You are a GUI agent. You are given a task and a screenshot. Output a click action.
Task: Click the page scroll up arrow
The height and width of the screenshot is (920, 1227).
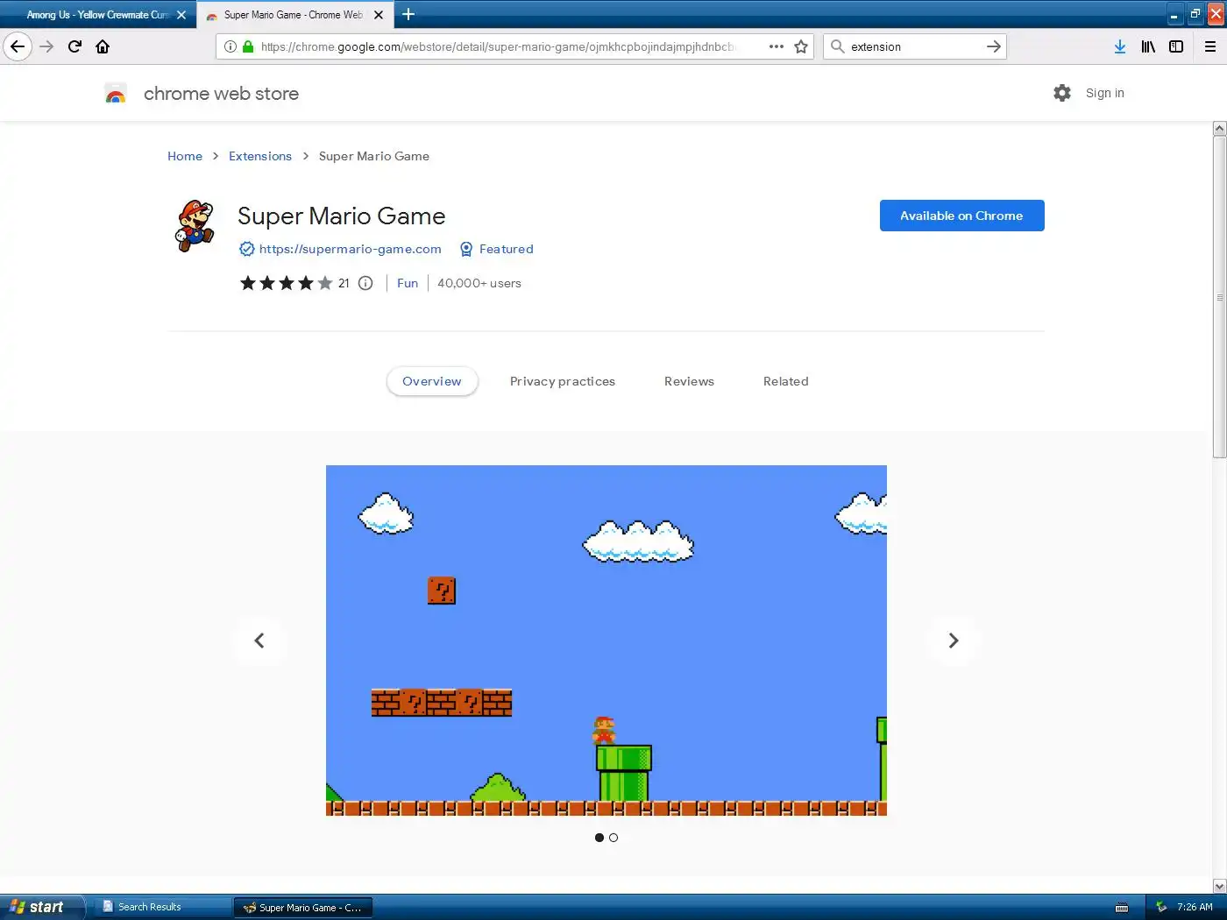1219,129
